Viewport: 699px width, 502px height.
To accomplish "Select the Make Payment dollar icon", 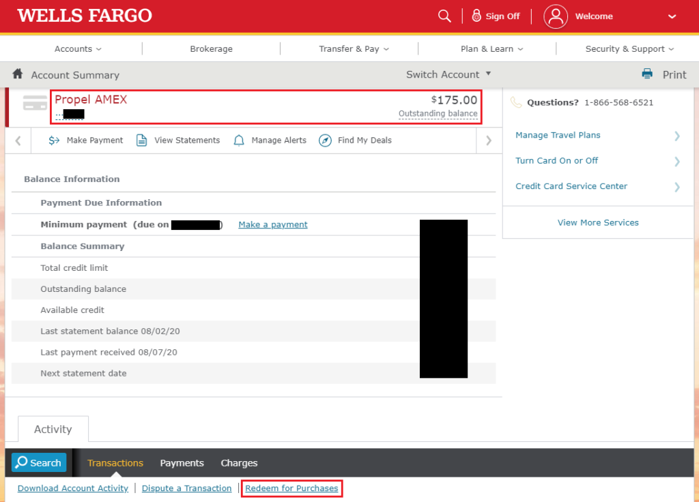I will (54, 141).
